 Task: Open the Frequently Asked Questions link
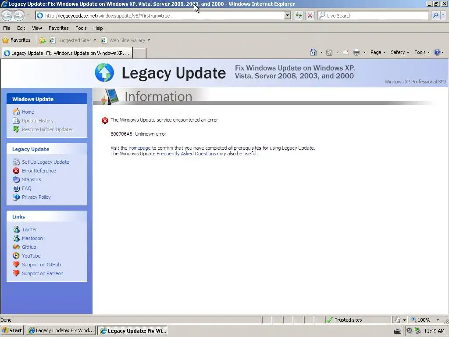point(186,154)
